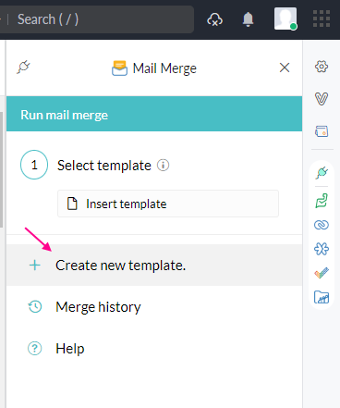The image size is (340, 408).
Task: Click the blue knot-shaped sidebar icon
Action: (322, 249)
